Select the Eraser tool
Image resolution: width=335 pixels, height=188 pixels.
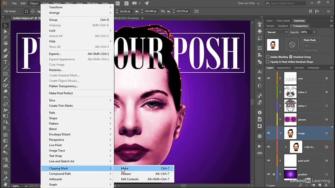coord(5,92)
